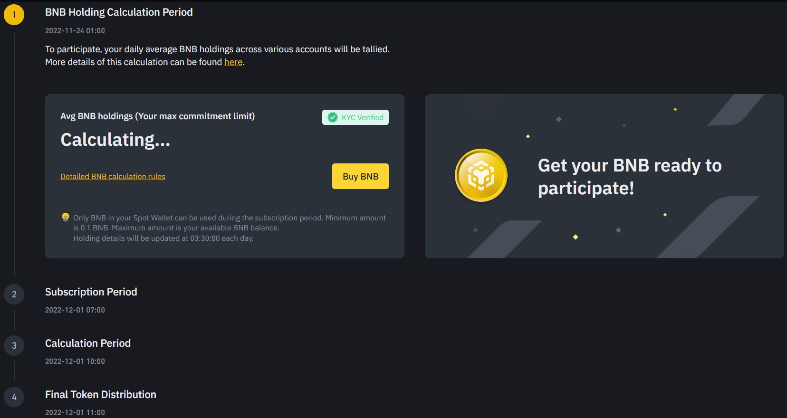Click the Calculating... holdings value
The width and height of the screenshot is (787, 418).
[115, 140]
